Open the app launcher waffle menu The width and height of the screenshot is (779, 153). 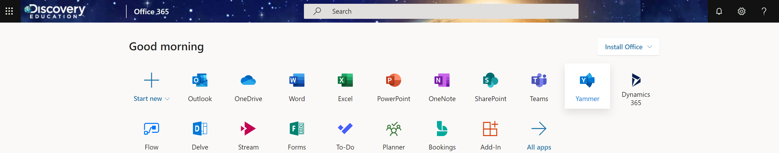(9, 12)
